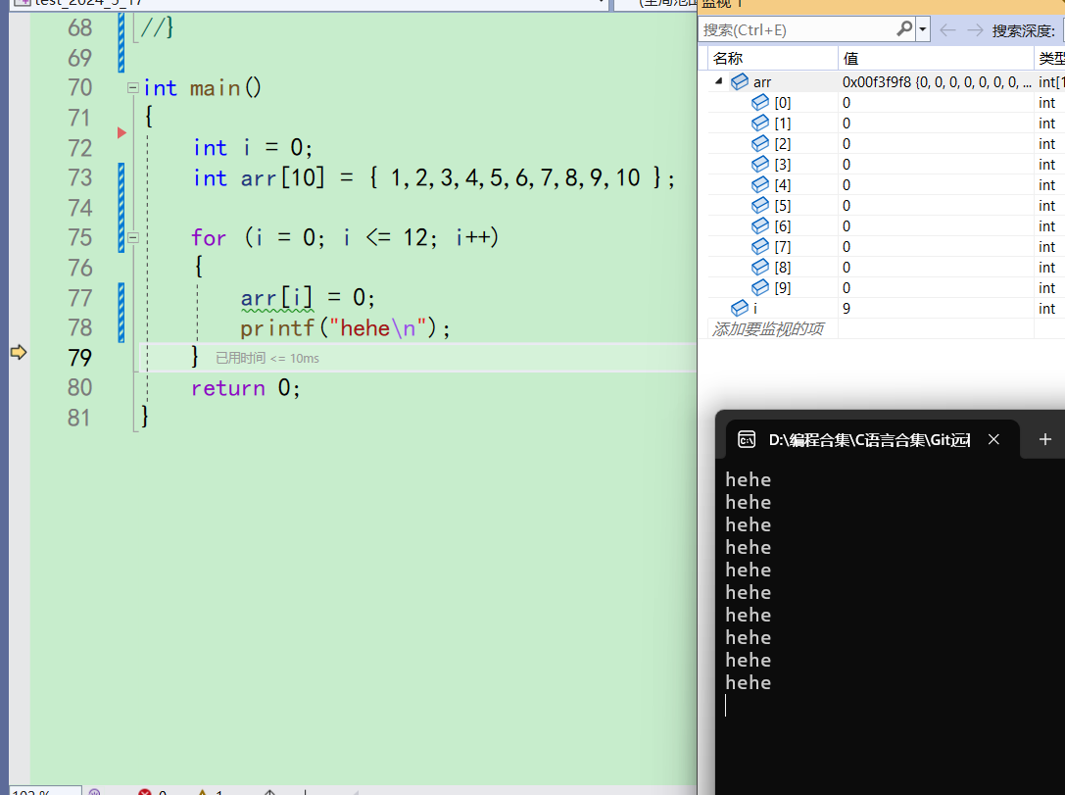This screenshot has width=1065, height=795.
Task: Click 'return 0;' statement
Action: [245, 388]
